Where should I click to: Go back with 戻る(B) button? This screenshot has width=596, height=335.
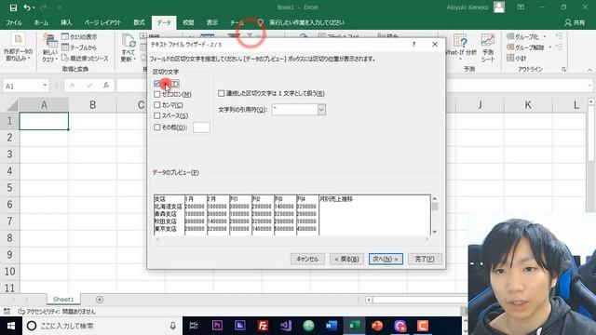346,259
